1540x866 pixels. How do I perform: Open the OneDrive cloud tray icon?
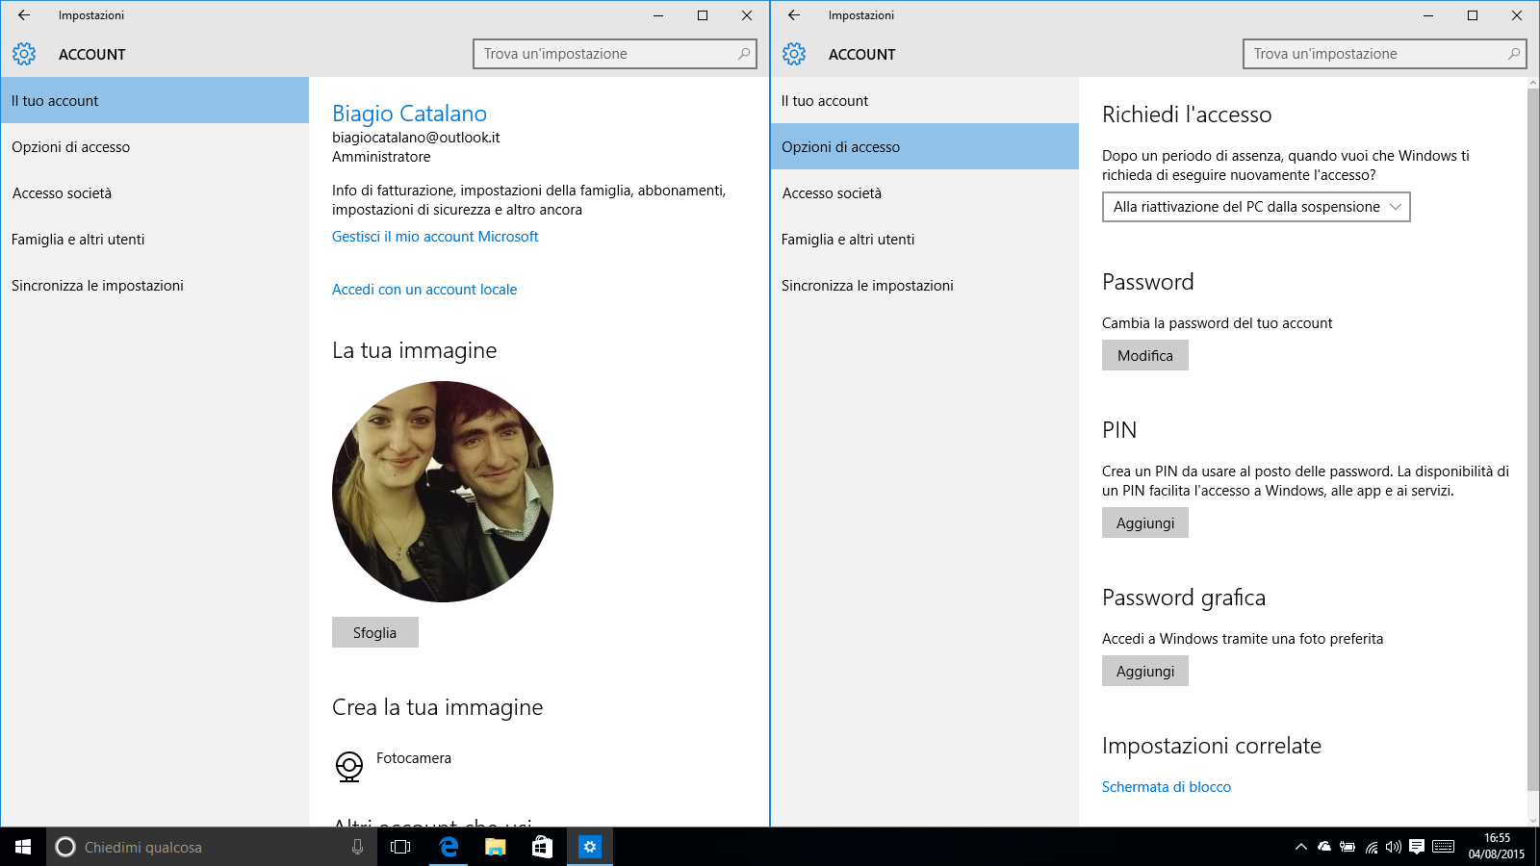[x=1324, y=847]
